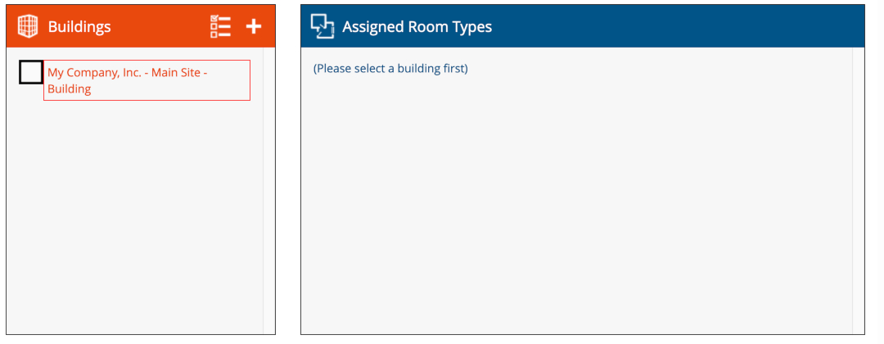The width and height of the screenshot is (884, 344).
Task: Add a new building with plus icon
Action: pos(254,26)
